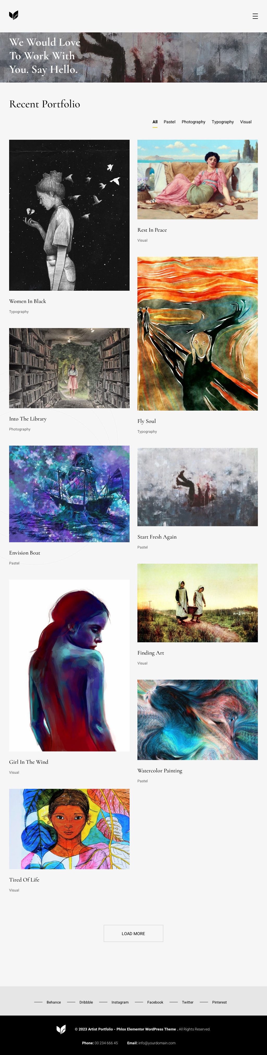Image resolution: width=267 pixels, height=1055 pixels.
Task: Open the hamburger menu icon
Action: click(255, 16)
